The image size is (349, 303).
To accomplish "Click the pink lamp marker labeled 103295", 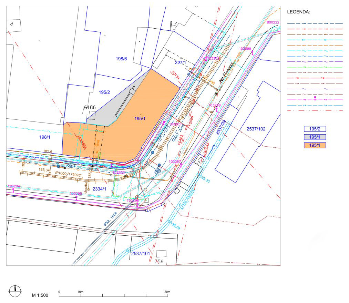I will tap(76, 197).
